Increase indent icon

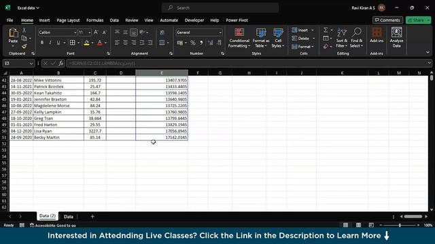pos(150,43)
